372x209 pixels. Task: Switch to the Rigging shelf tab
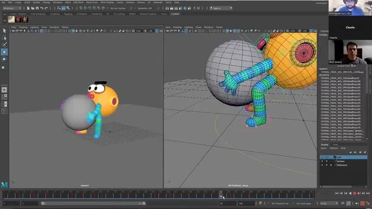(68, 14)
